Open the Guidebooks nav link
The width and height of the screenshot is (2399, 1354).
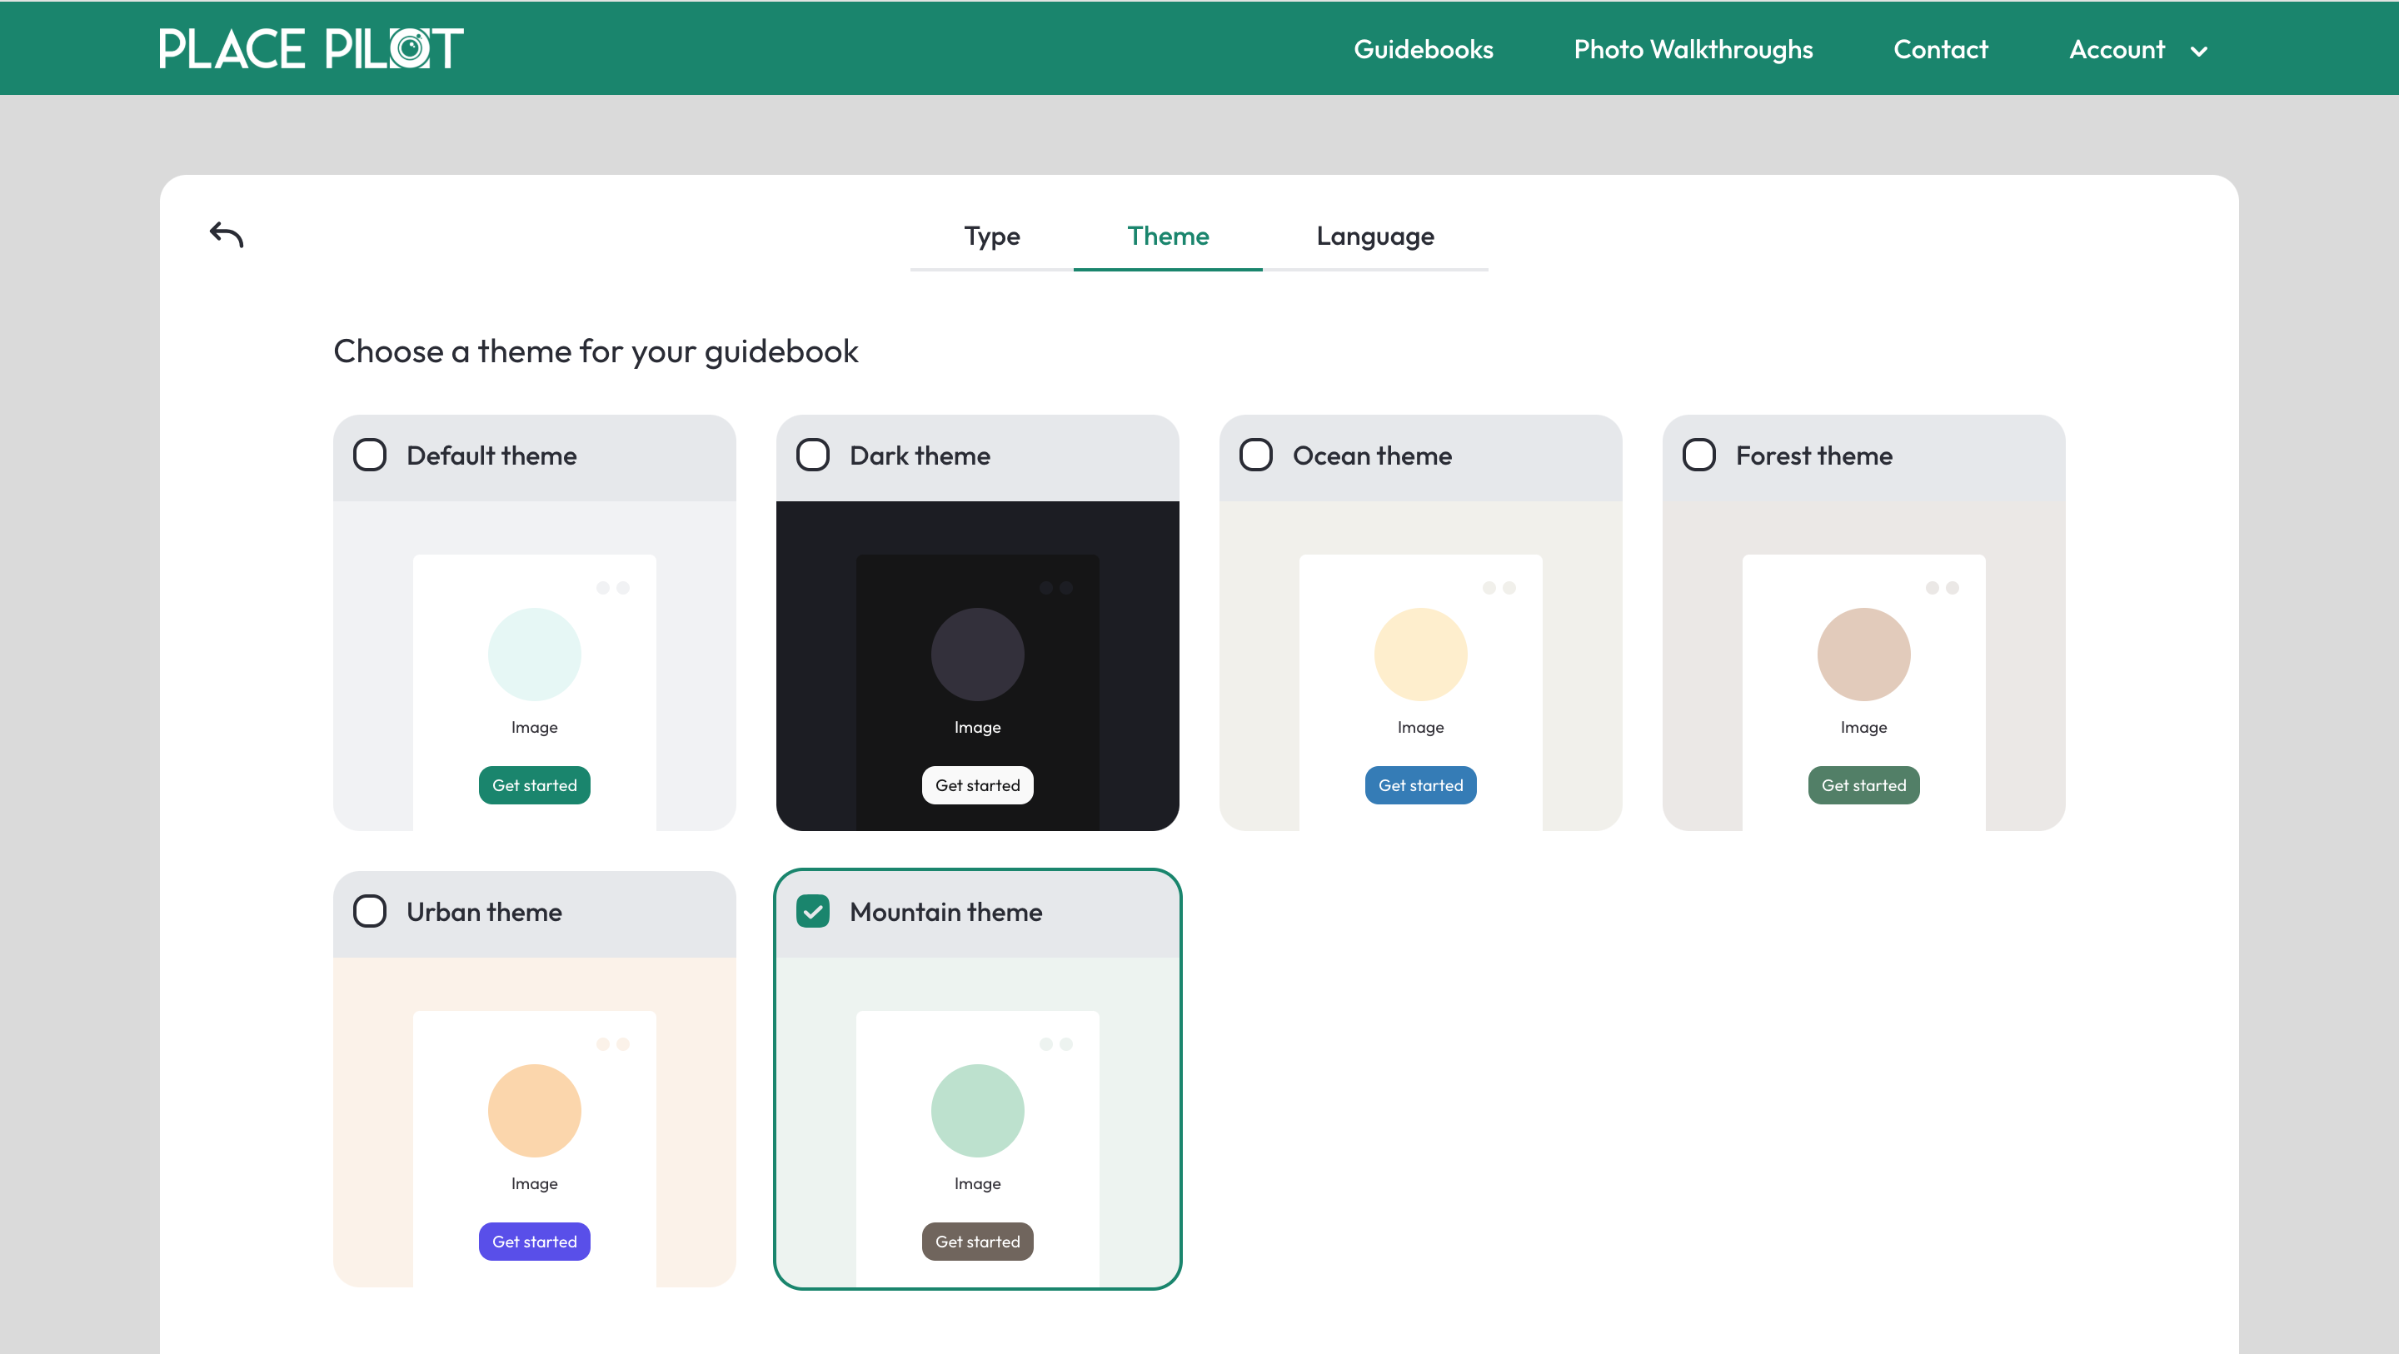[x=1423, y=49]
